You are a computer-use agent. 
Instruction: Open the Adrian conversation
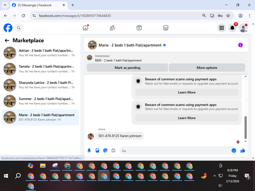pyautogui.click(x=40, y=53)
